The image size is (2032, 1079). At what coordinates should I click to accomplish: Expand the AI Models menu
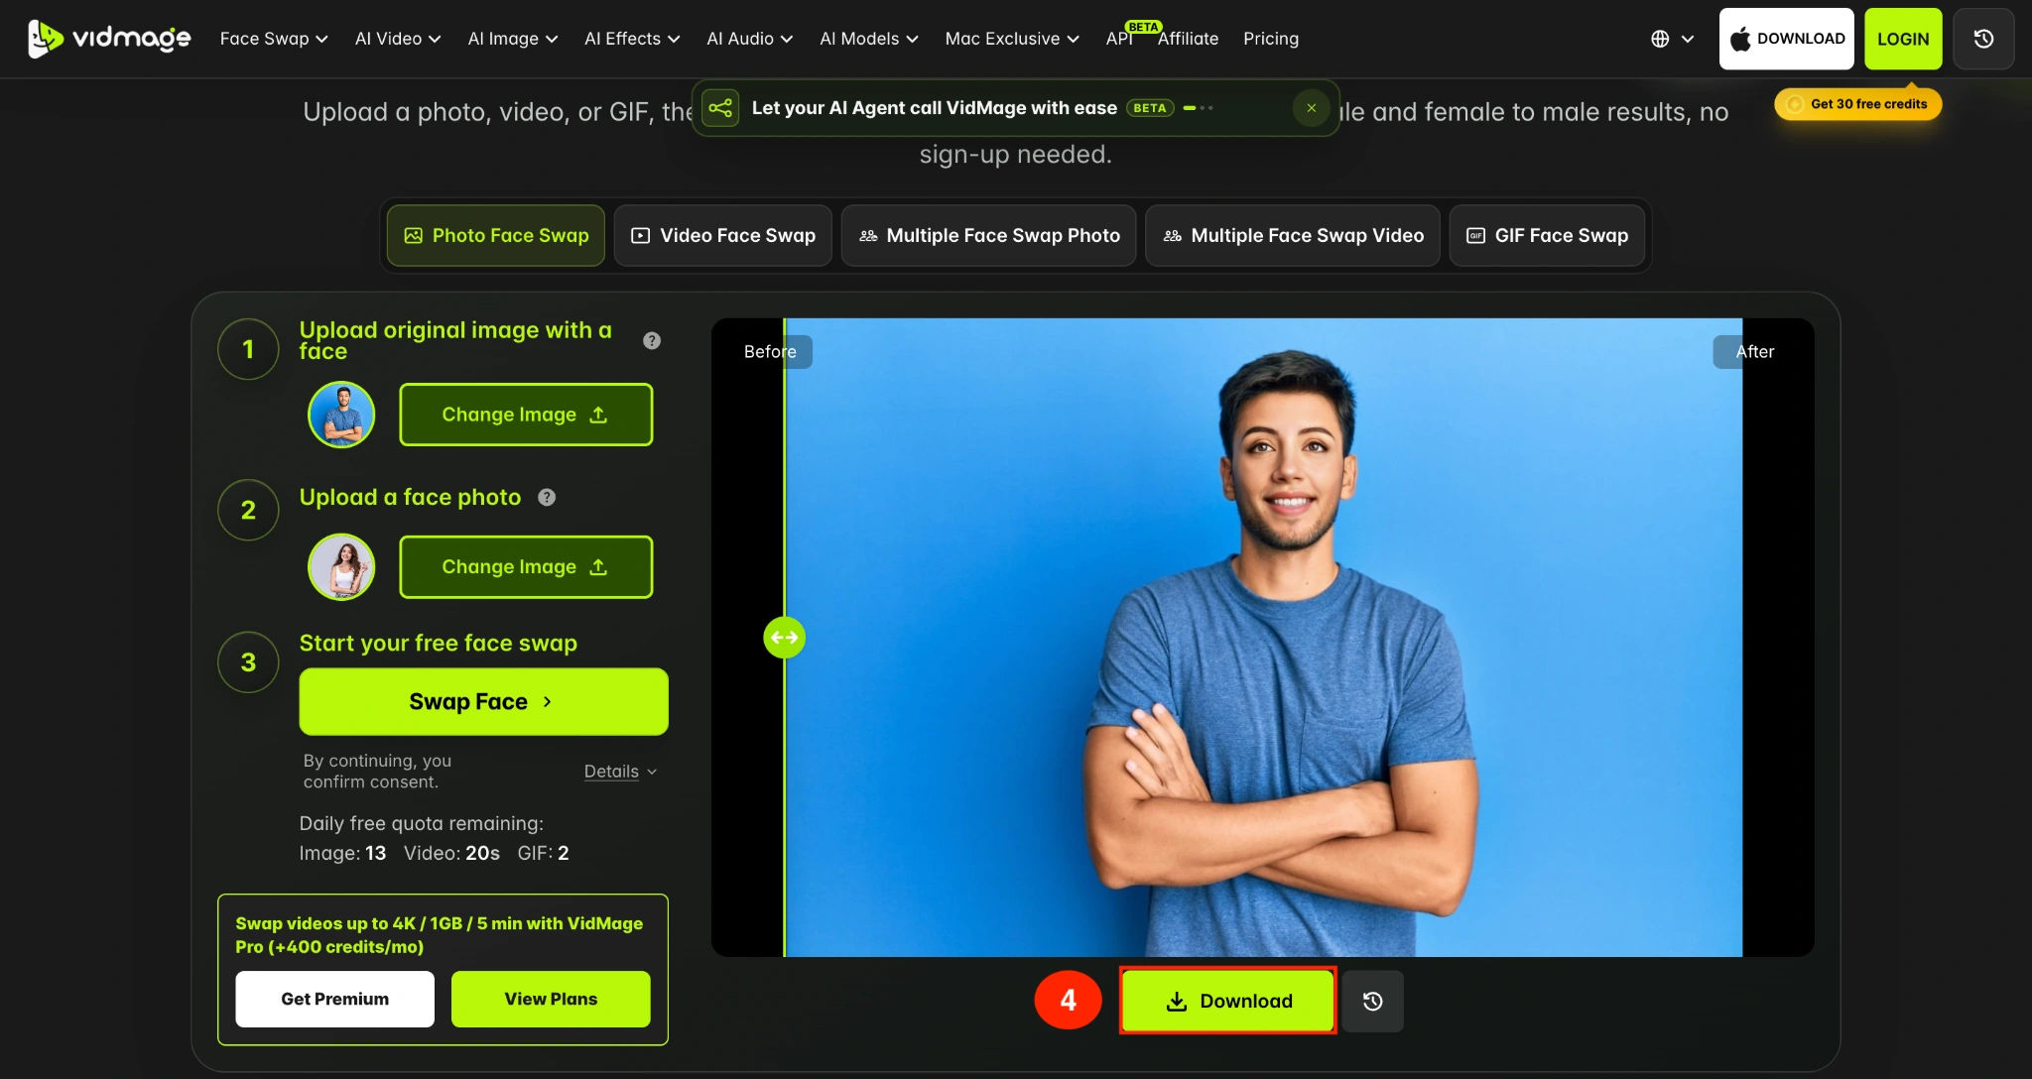(869, 39)
